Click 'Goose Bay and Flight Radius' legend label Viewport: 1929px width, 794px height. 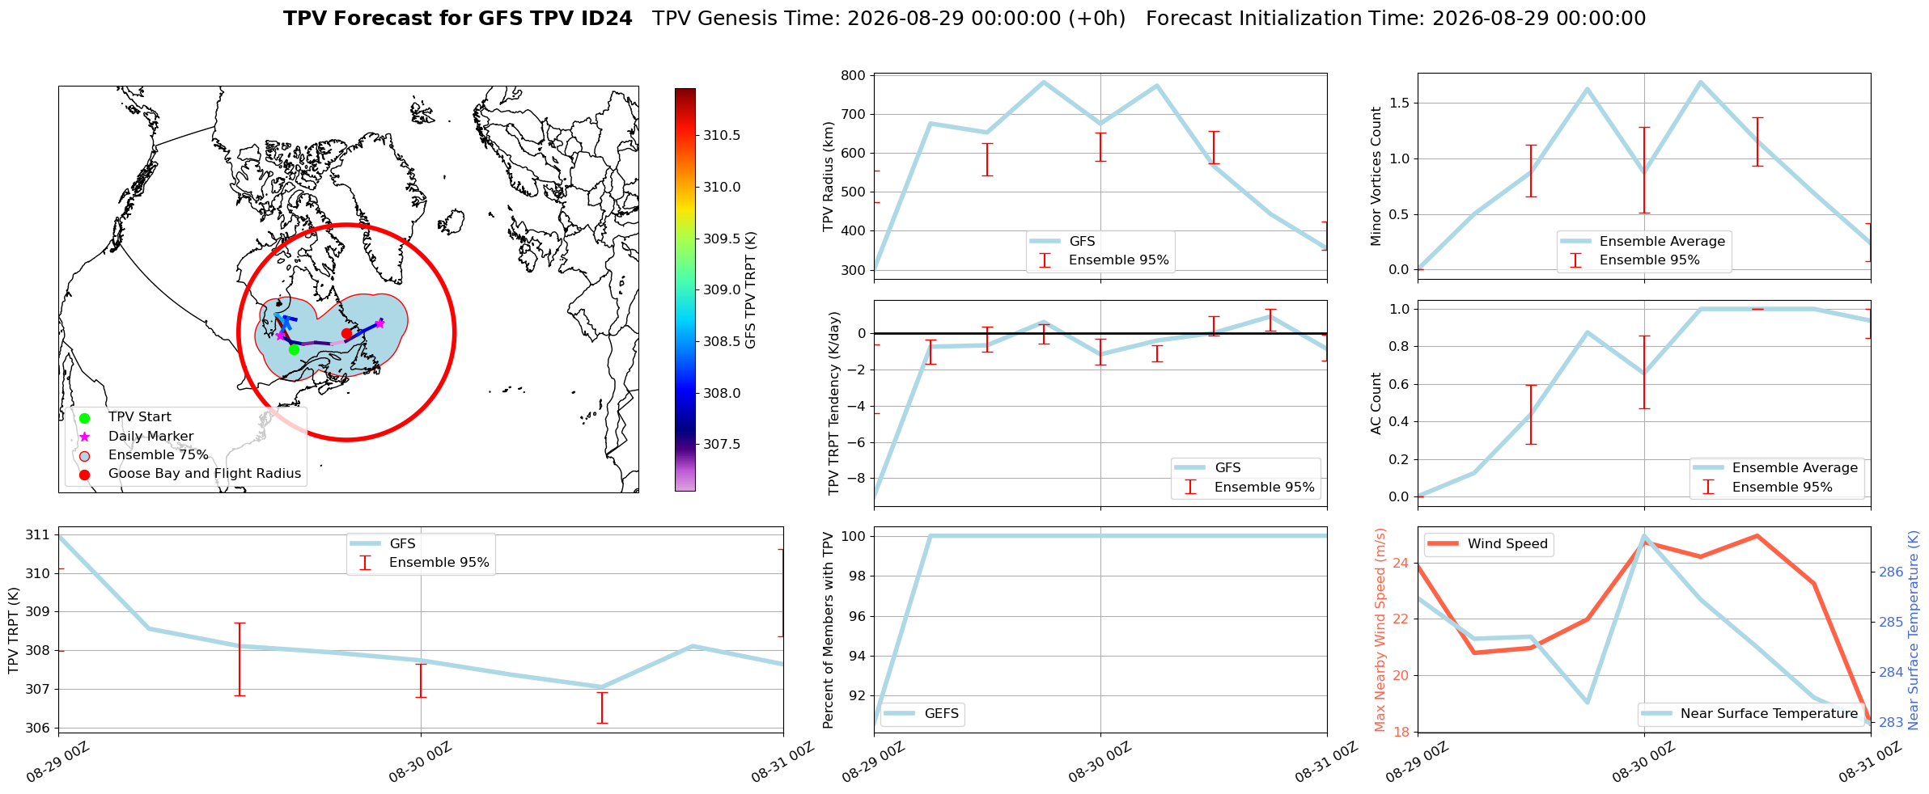(205, 474)
